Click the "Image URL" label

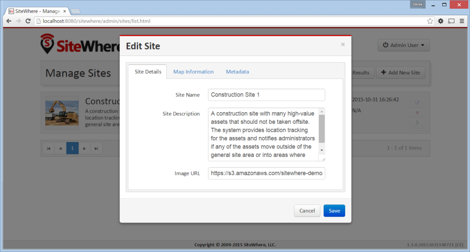click(187, 173)
